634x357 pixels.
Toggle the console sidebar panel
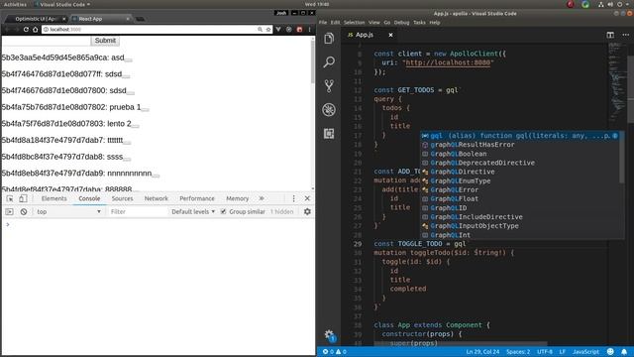[9, 211]
